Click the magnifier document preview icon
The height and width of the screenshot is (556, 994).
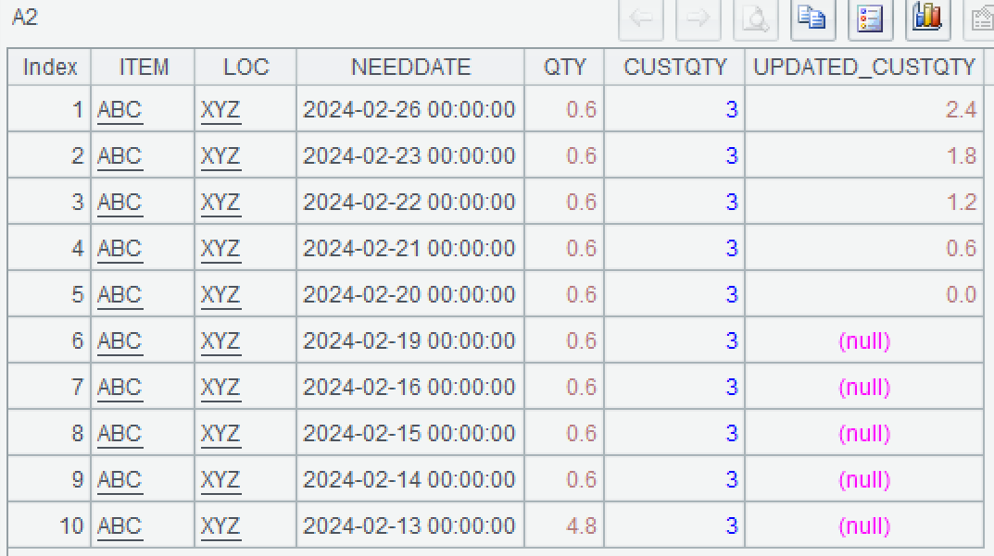(756, 19)
